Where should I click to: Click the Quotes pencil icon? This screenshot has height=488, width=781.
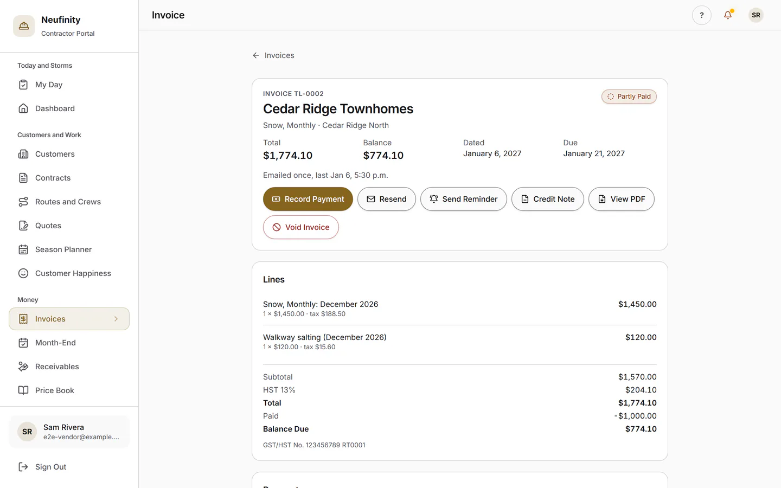tap(23, 226)
